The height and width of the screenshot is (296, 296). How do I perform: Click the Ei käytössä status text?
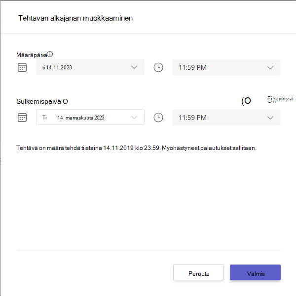tap(280, 99)
